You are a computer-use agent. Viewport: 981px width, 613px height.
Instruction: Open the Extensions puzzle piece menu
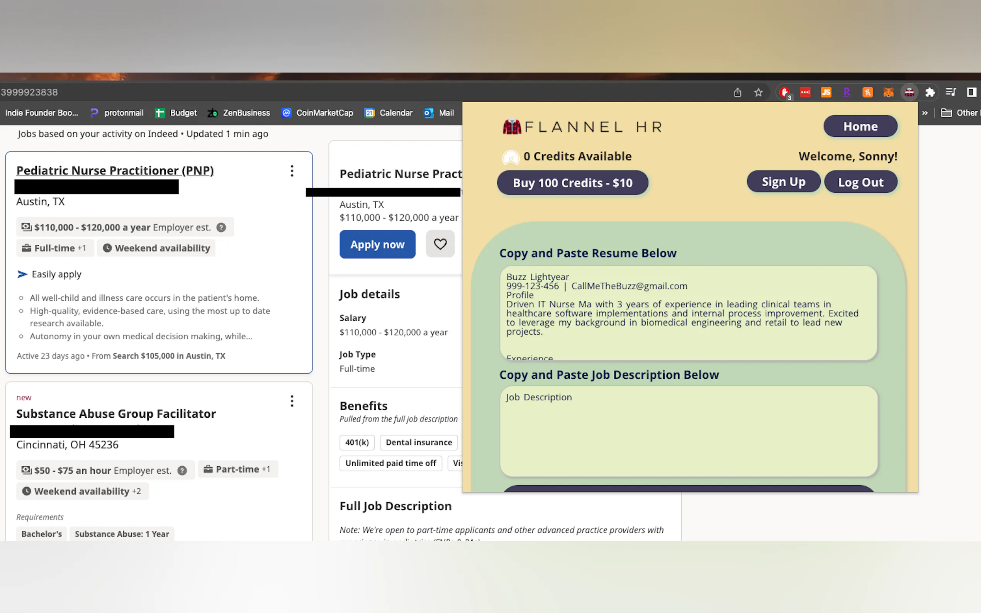(930, 92)
